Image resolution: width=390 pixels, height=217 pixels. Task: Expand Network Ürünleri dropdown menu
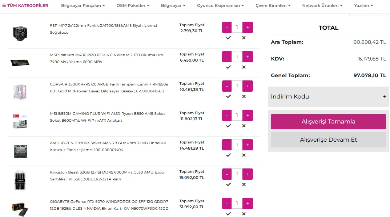point(322,5)
